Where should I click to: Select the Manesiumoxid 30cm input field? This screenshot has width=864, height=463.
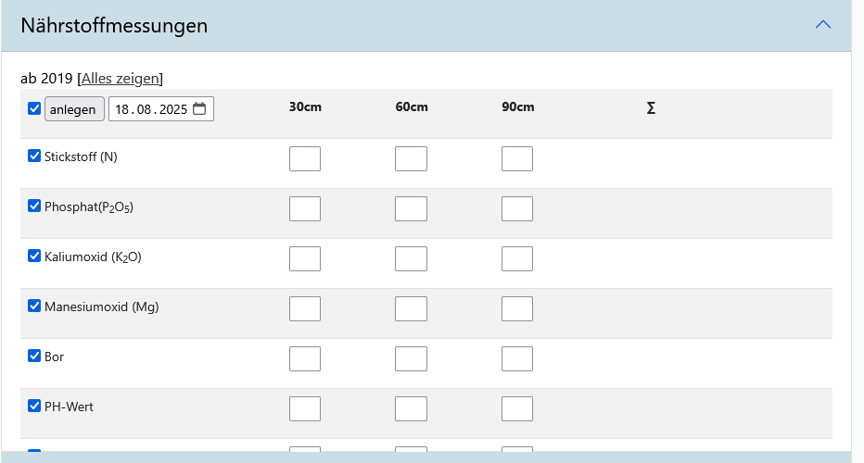tap(305, 309)
